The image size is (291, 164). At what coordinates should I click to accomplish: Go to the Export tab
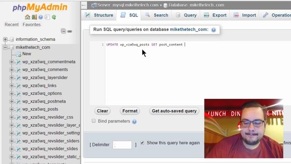coord(215,15)
